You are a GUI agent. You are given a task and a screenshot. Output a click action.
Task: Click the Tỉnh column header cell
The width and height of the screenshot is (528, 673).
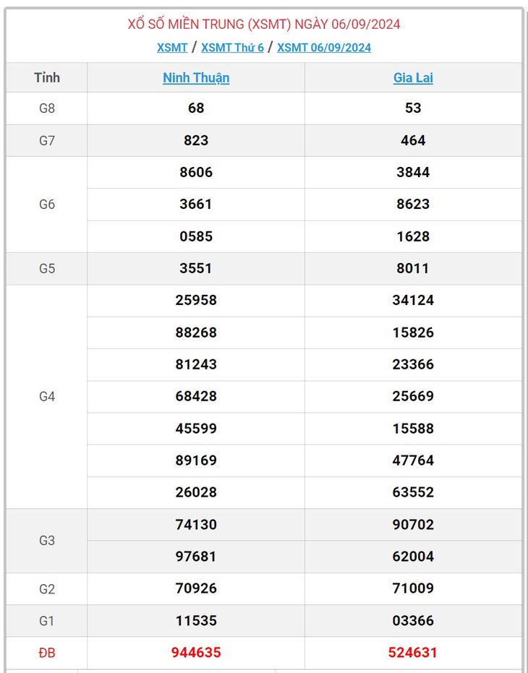tap(47, 77)
